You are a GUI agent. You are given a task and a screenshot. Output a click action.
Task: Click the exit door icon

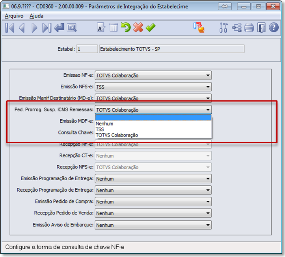(261, 28)
